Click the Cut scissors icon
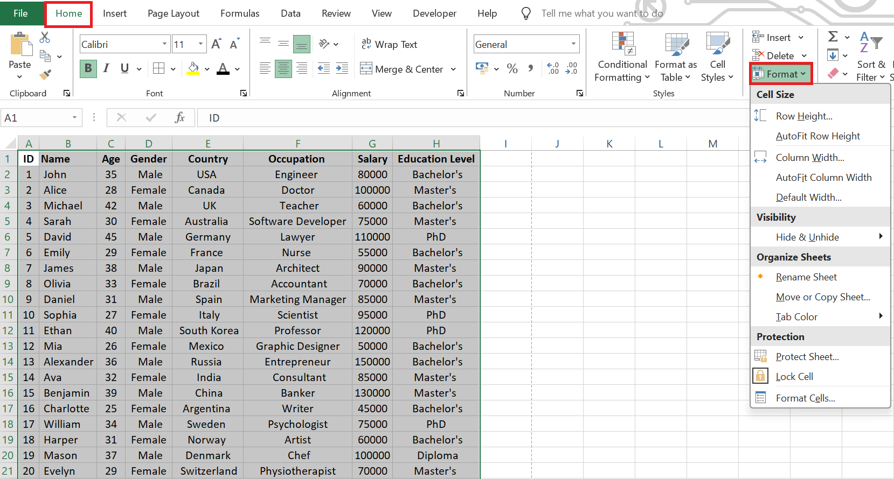The height and width of the screenshot is (479, 894). [45, 38]
